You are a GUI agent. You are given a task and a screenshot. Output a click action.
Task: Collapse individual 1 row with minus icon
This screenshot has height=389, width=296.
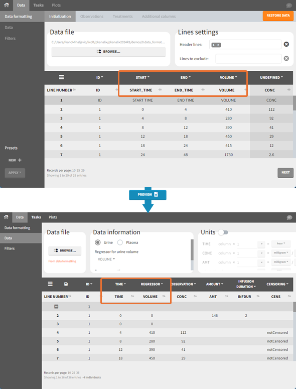(56, 307)
